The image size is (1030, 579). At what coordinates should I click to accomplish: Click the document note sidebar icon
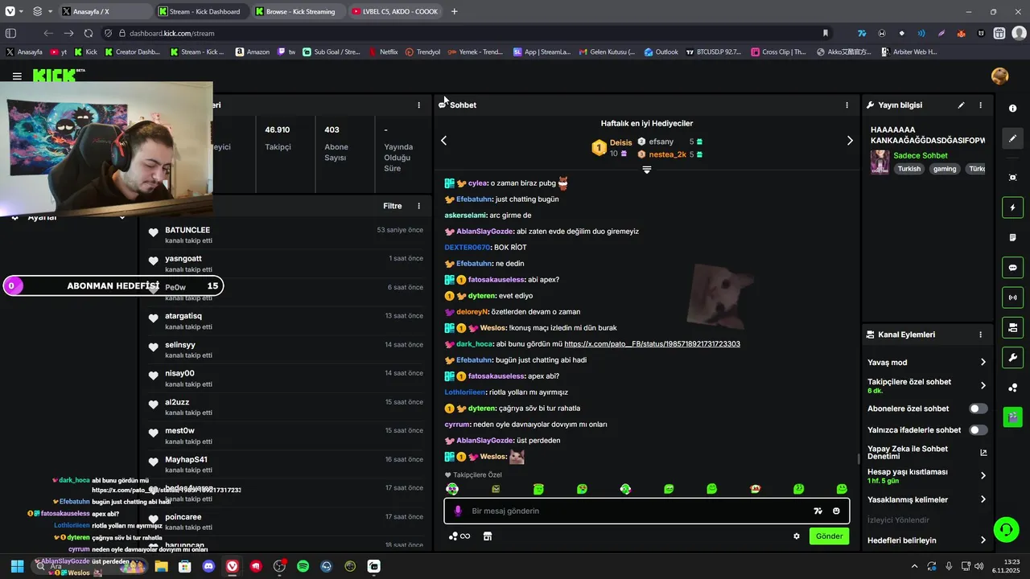click(1013, 238)
